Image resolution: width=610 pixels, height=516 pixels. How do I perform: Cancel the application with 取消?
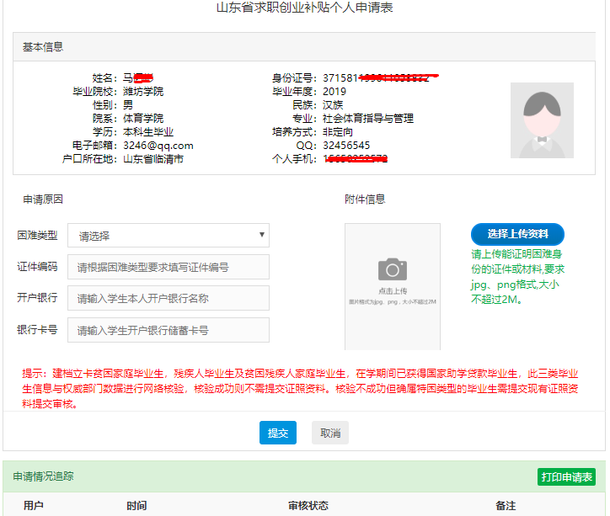[x=329, y=433]
